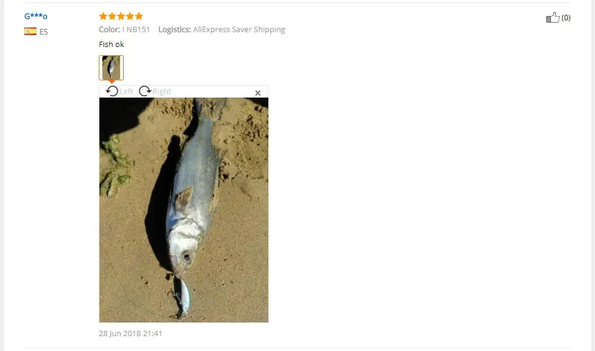The image size is (595, 351).
Task: Click the 'Right' rotate label
Action: pos(162,92)
